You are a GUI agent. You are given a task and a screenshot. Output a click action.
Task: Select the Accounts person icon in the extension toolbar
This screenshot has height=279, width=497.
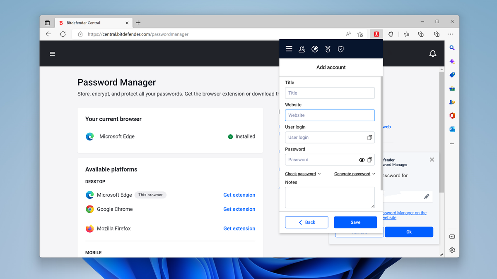point(302,49)
